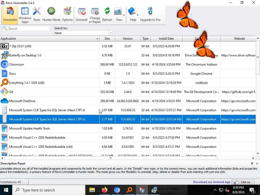Sort by the Website column header
Image resolution: width=260 pixels, height=195 pixels.
click(238, 39)
